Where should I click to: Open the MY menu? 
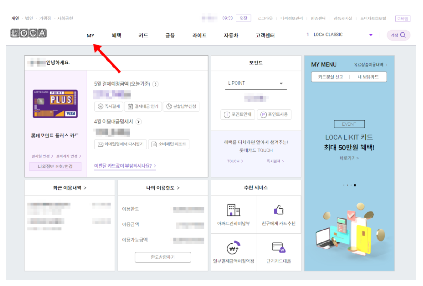[x=91, y=36]
